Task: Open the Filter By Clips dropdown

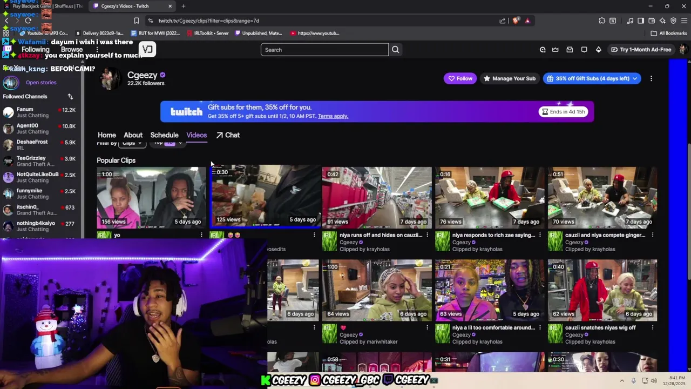Action: pyautogui.click(x=132, y=143)
